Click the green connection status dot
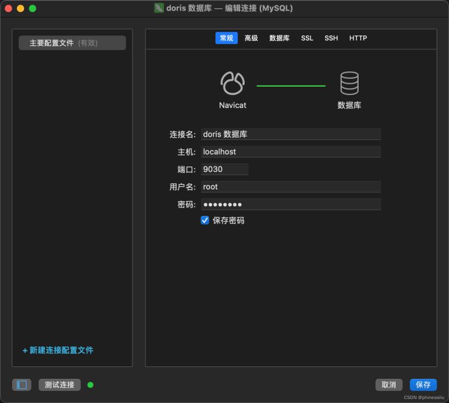 [x=90, y=385]
